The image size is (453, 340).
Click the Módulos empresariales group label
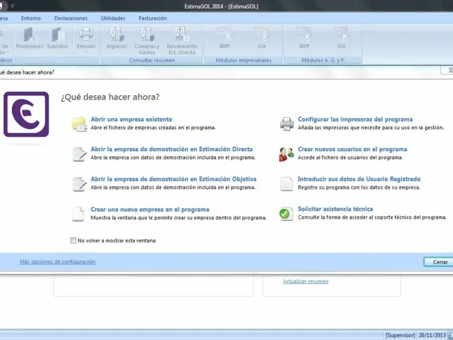click(x=243, y=60)
